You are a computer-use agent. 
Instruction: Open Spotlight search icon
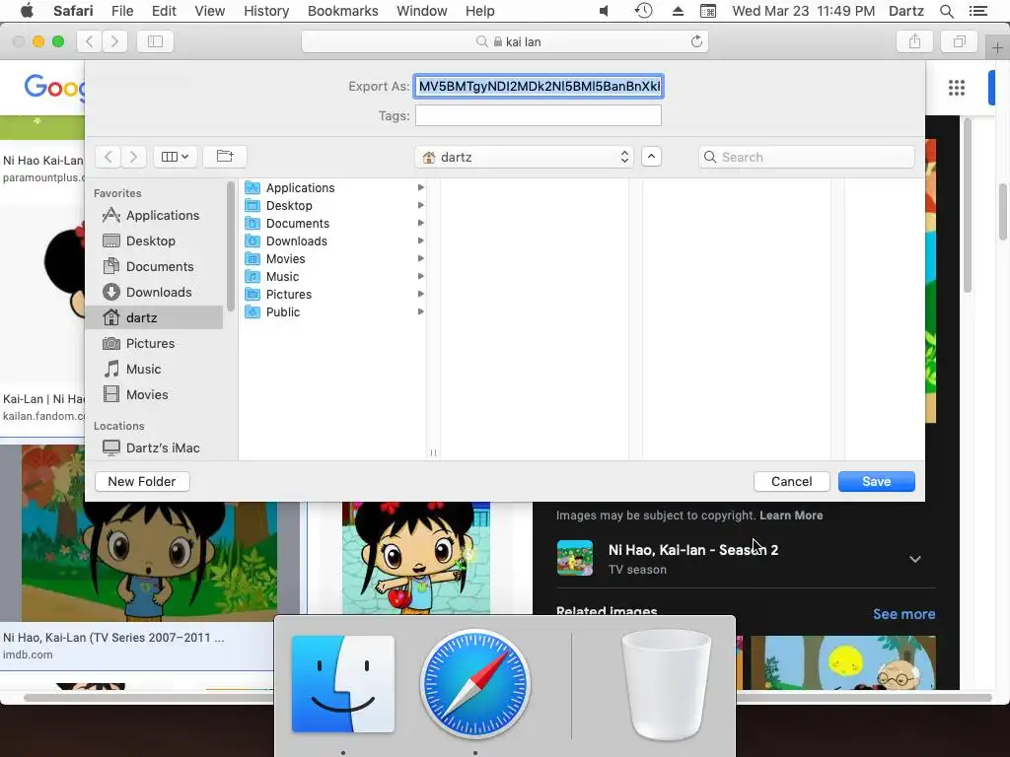tap(947, 11)
